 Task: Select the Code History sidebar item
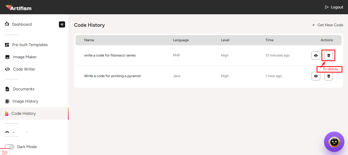point(23,114)
